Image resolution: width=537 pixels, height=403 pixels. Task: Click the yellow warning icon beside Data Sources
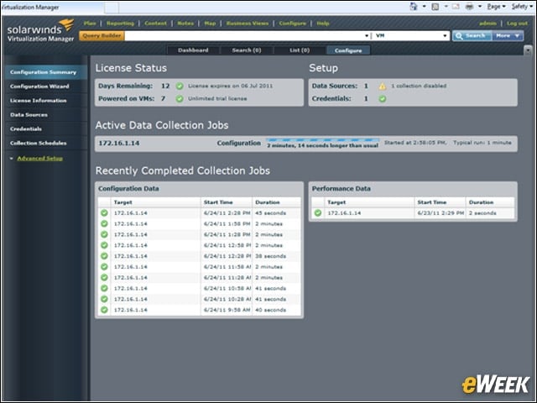click(383, 86)
